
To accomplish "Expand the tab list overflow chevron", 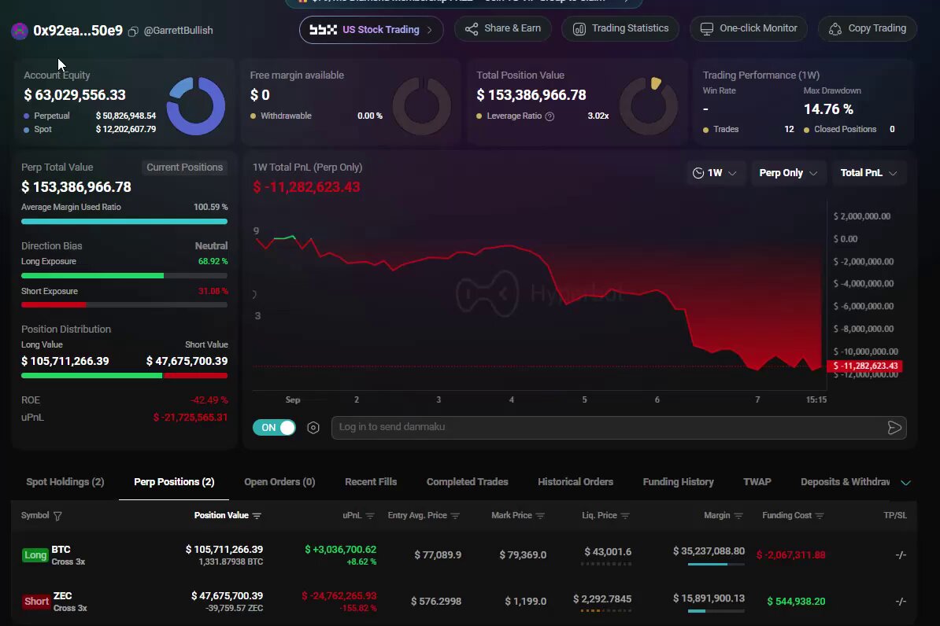I will click(906, 483).
